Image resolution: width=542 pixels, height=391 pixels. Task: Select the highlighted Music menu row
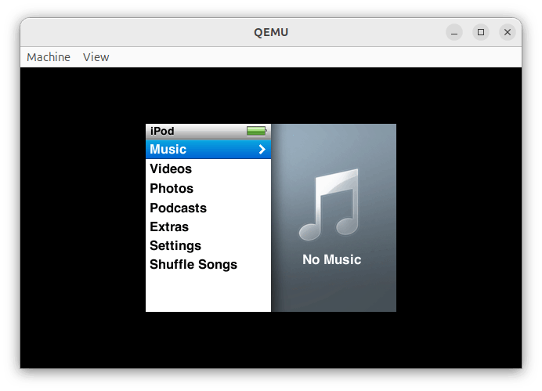pos(208,150)
